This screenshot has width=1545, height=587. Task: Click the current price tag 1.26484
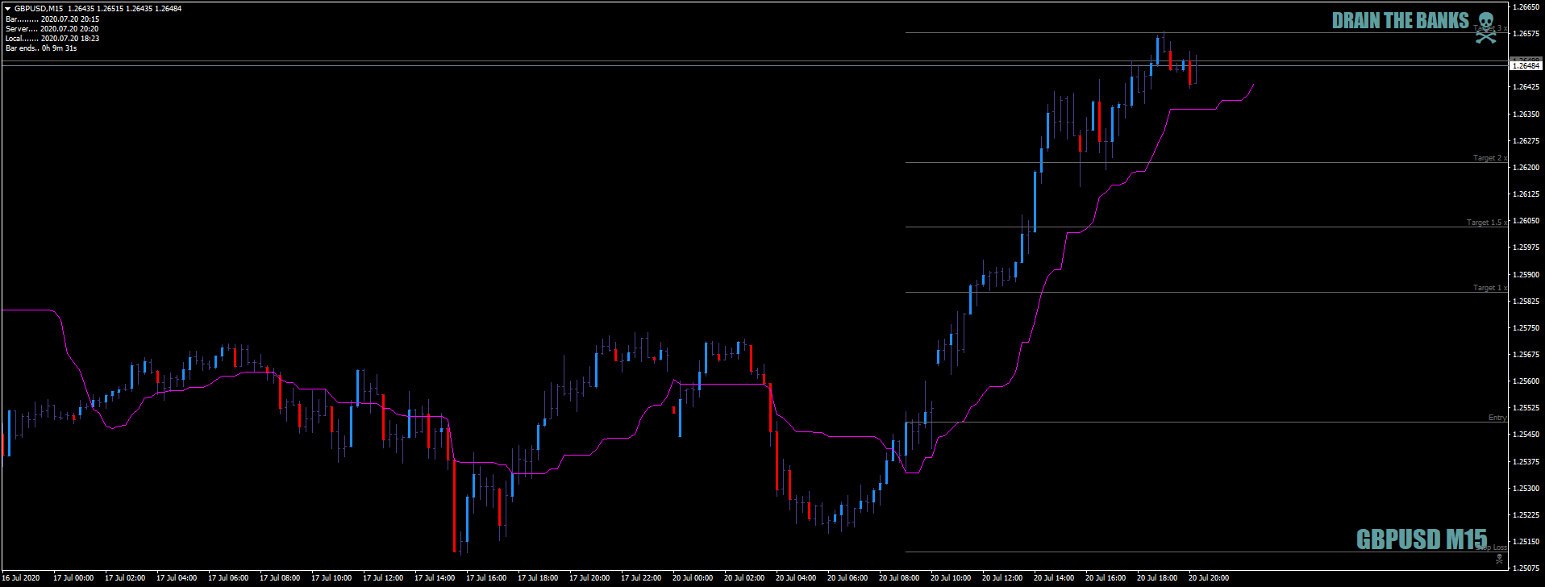[1526, 65]
